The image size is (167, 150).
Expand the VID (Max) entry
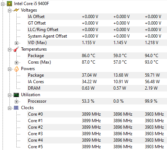point(16,43)
